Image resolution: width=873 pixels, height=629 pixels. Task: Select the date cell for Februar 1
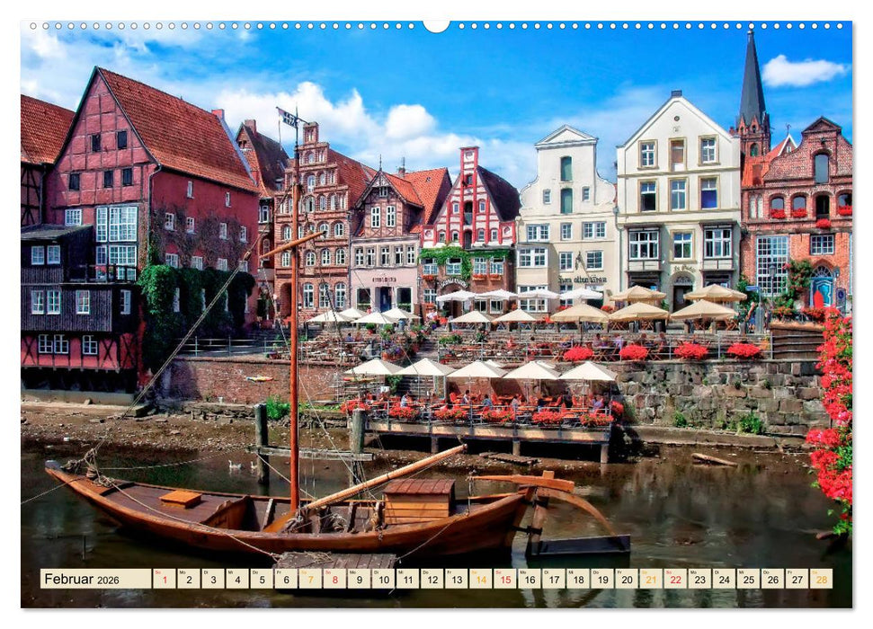165,580
